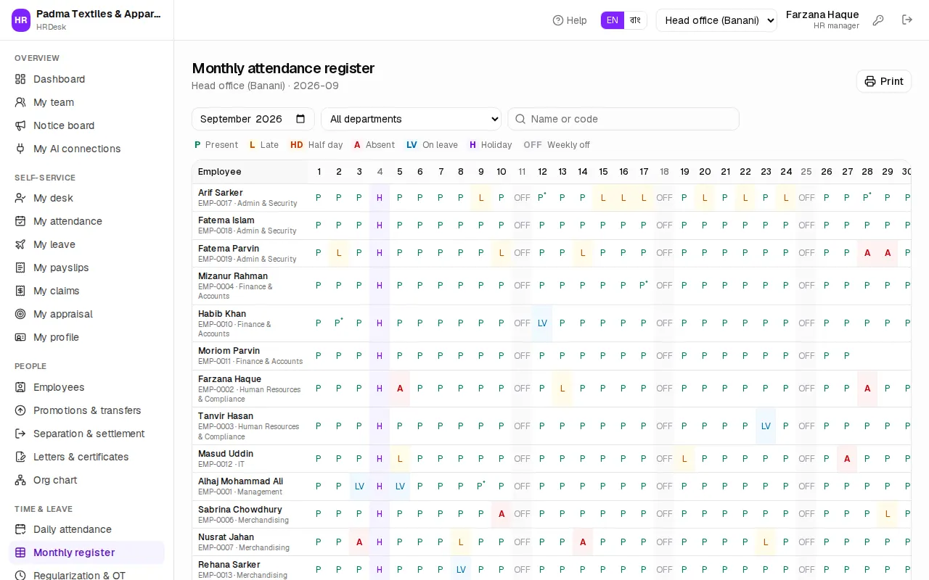Image resolution: width=929 pixels, height=580 pixels.
Task: Click Masud Uddin's absent cell on day 27
Action: point(847,459)
